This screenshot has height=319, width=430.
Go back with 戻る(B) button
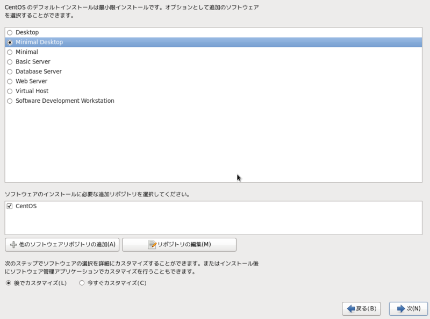pos(361,309)
